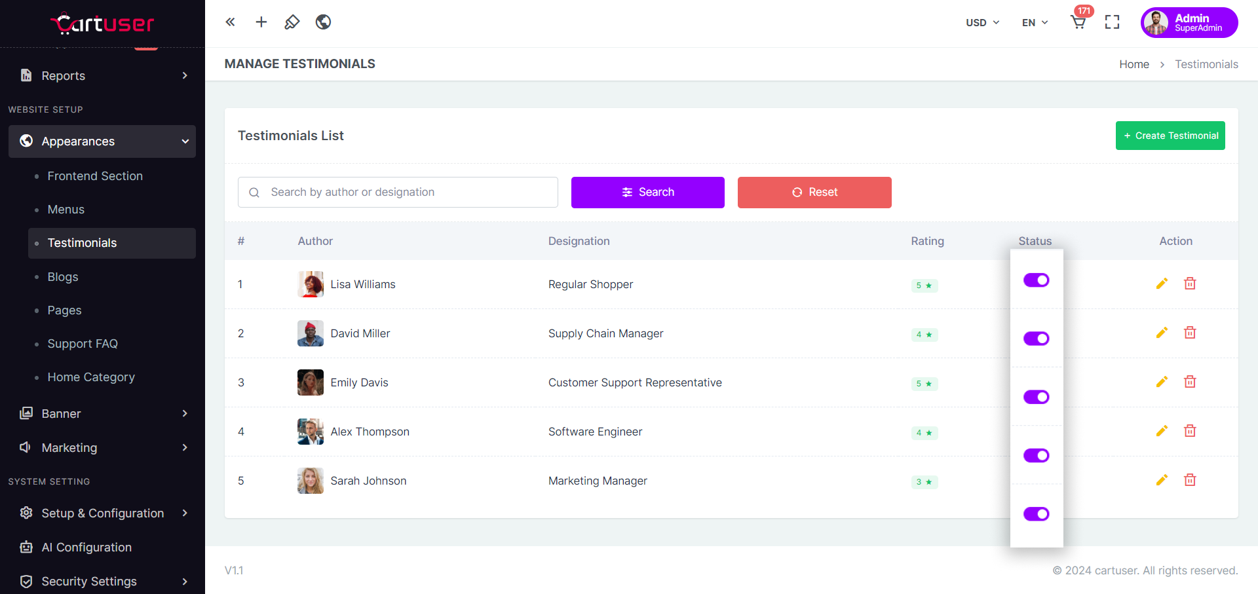Open the USD currency dropdown
Image resolution: width=1258 pixels, height=594 pixels.
[982, 22]
